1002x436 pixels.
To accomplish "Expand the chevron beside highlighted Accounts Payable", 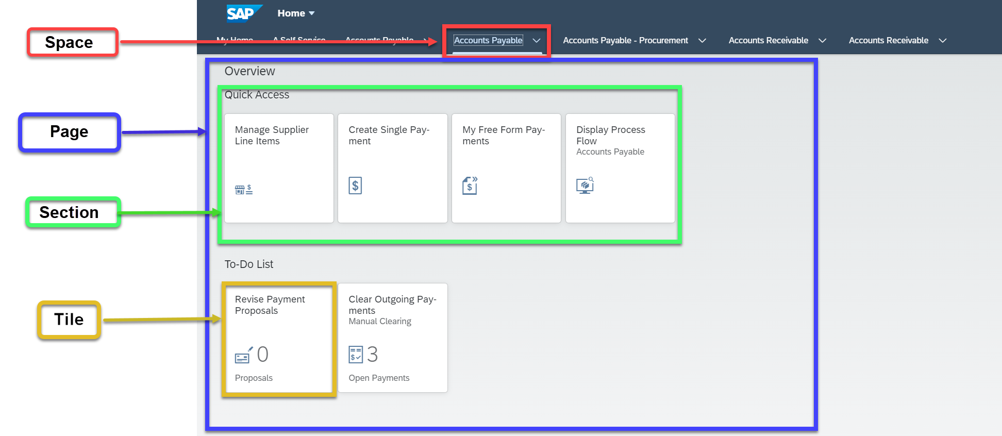I will coord(537,41).
